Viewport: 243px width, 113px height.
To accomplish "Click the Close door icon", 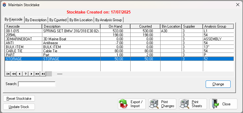I will (215, 104).
